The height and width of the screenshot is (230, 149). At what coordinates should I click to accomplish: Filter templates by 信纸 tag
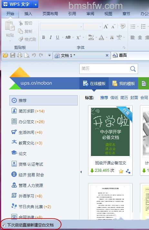click(x=114, y=98)
